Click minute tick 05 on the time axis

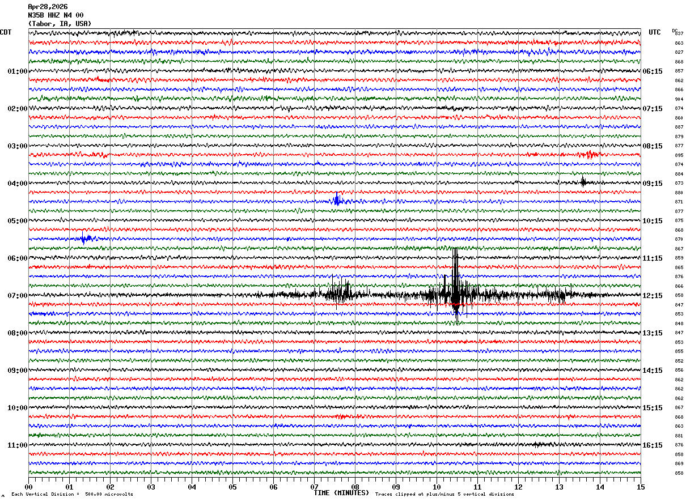[x=233, y=487]
